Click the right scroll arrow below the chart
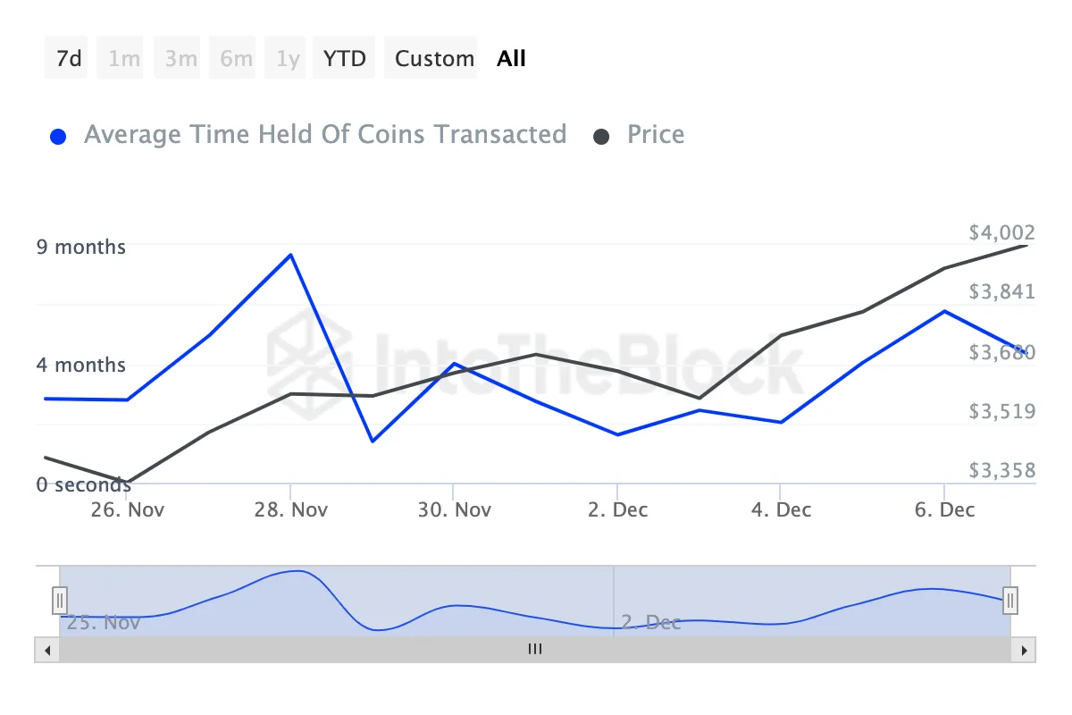The image size is (1072, 715). (x=1023, y=650)
